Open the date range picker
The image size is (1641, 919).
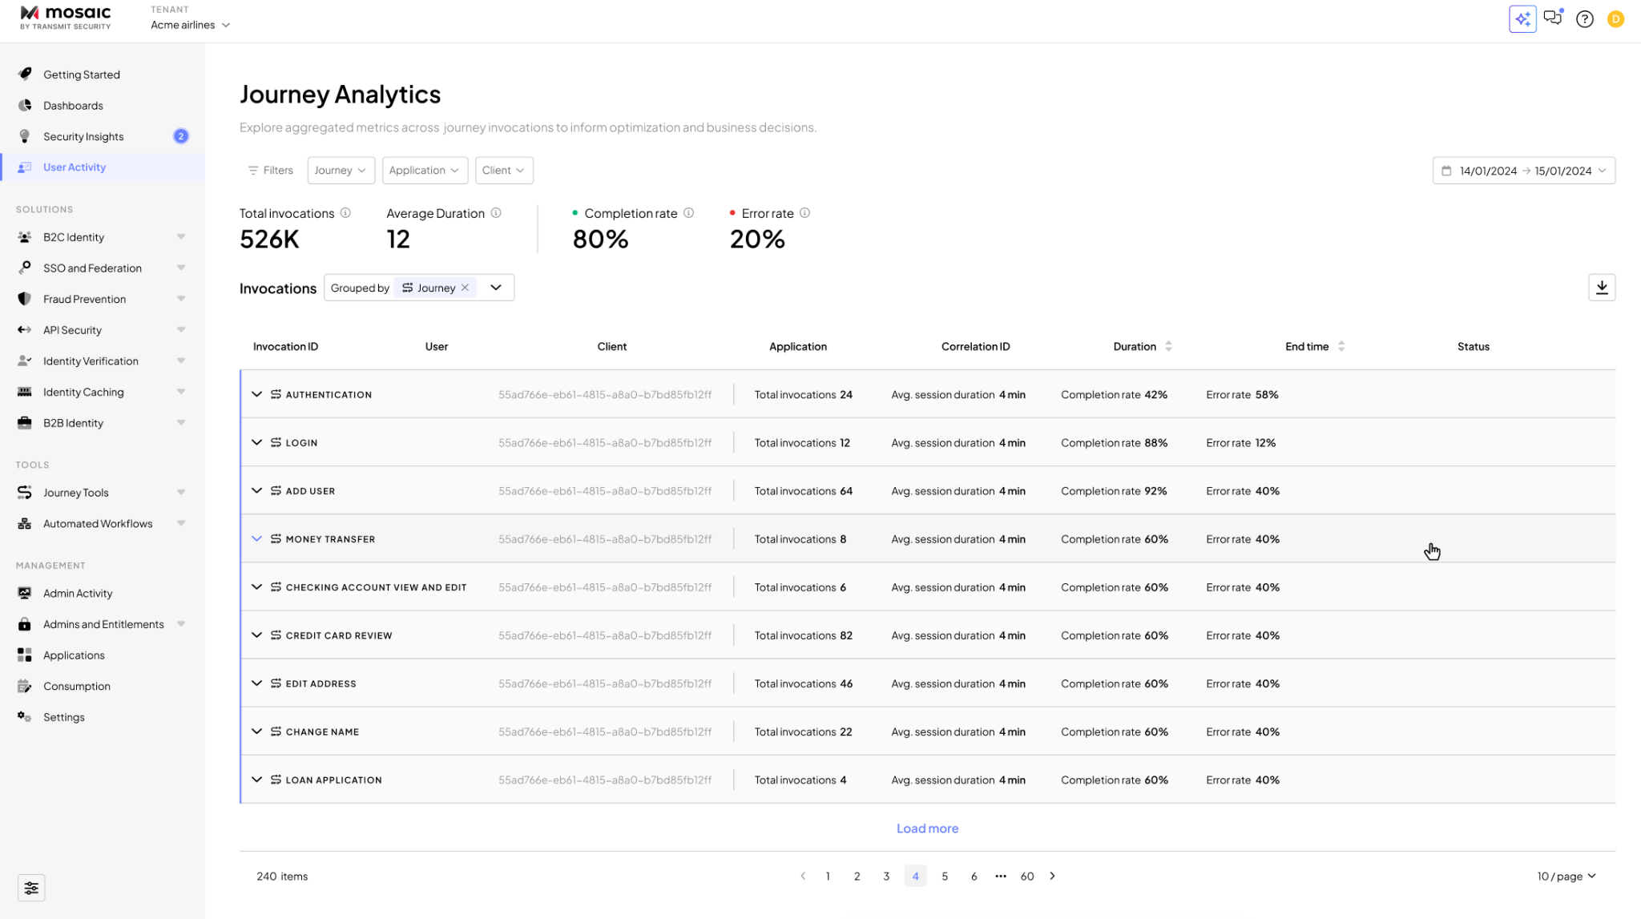click(1523, 171)
